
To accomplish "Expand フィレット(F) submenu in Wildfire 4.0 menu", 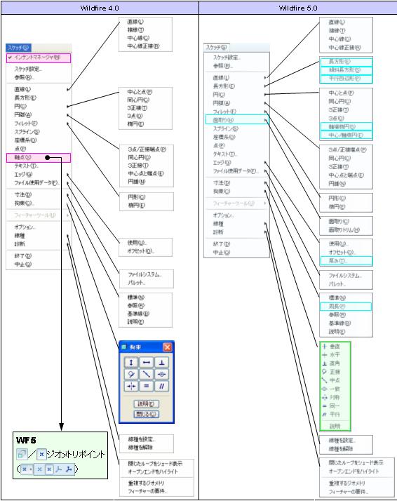I will point(39,123).
